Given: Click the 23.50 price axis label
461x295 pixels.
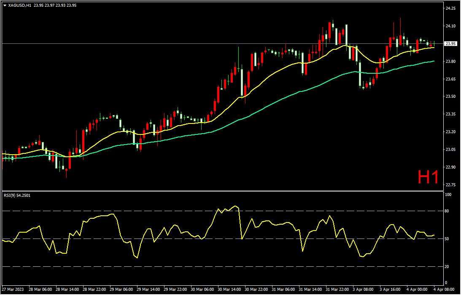Looking at the screenshot, I should tap(450, 97).
